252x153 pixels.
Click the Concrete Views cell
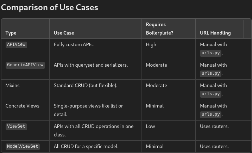coord(22,106)
